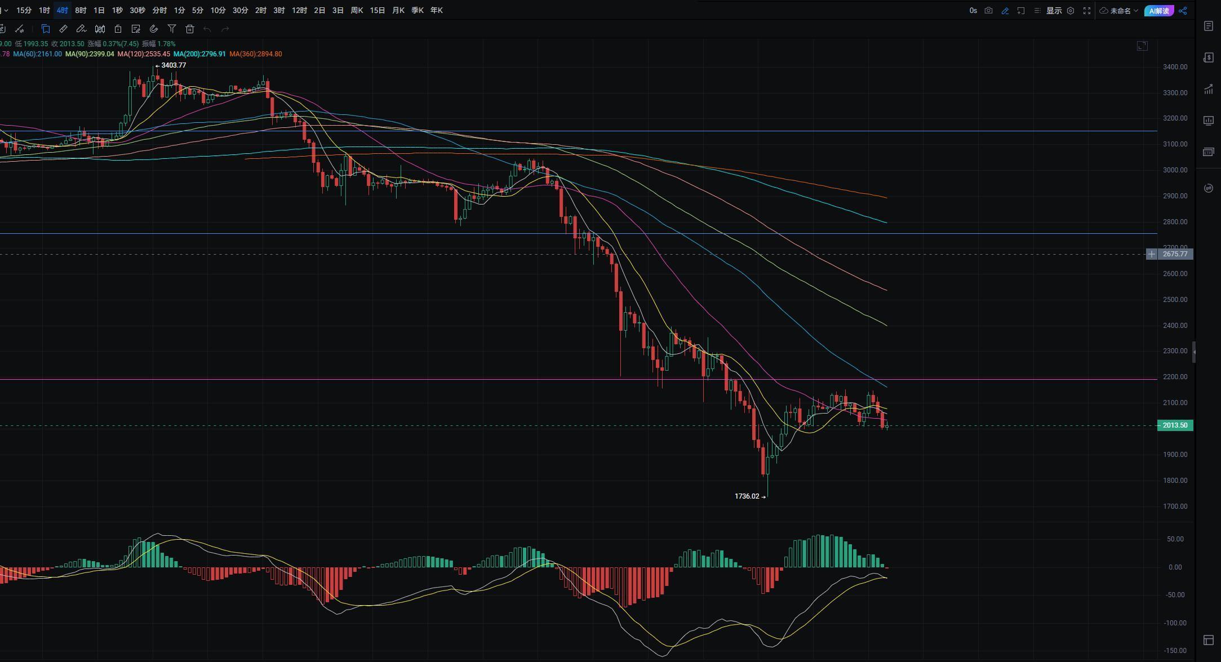Viewport: 1221px width, 662px height.
Task: Open the 显示 display options menu
Action: (x=1054, y=11)
